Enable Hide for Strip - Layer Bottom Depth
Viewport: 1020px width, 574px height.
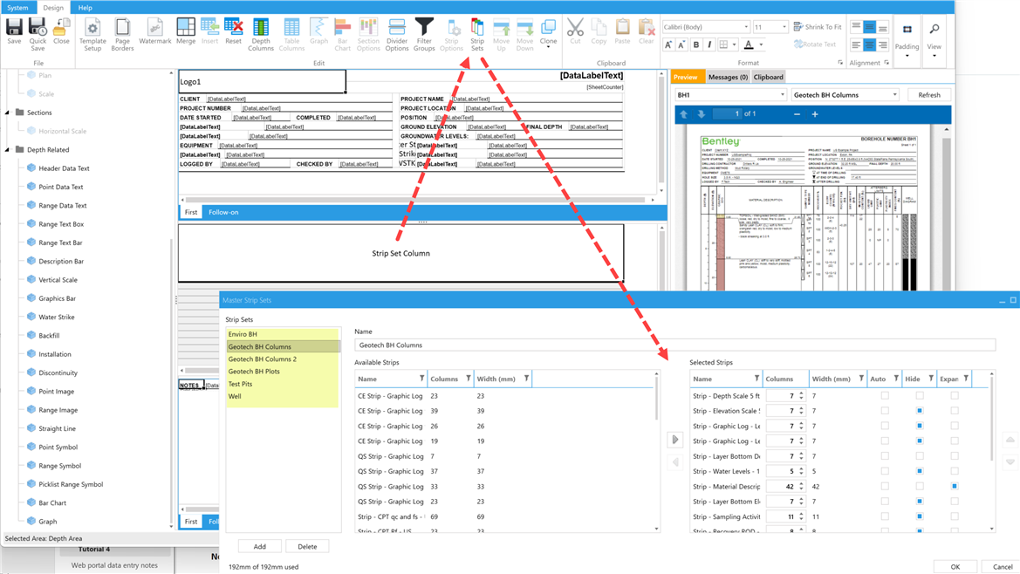coord(919,456)
